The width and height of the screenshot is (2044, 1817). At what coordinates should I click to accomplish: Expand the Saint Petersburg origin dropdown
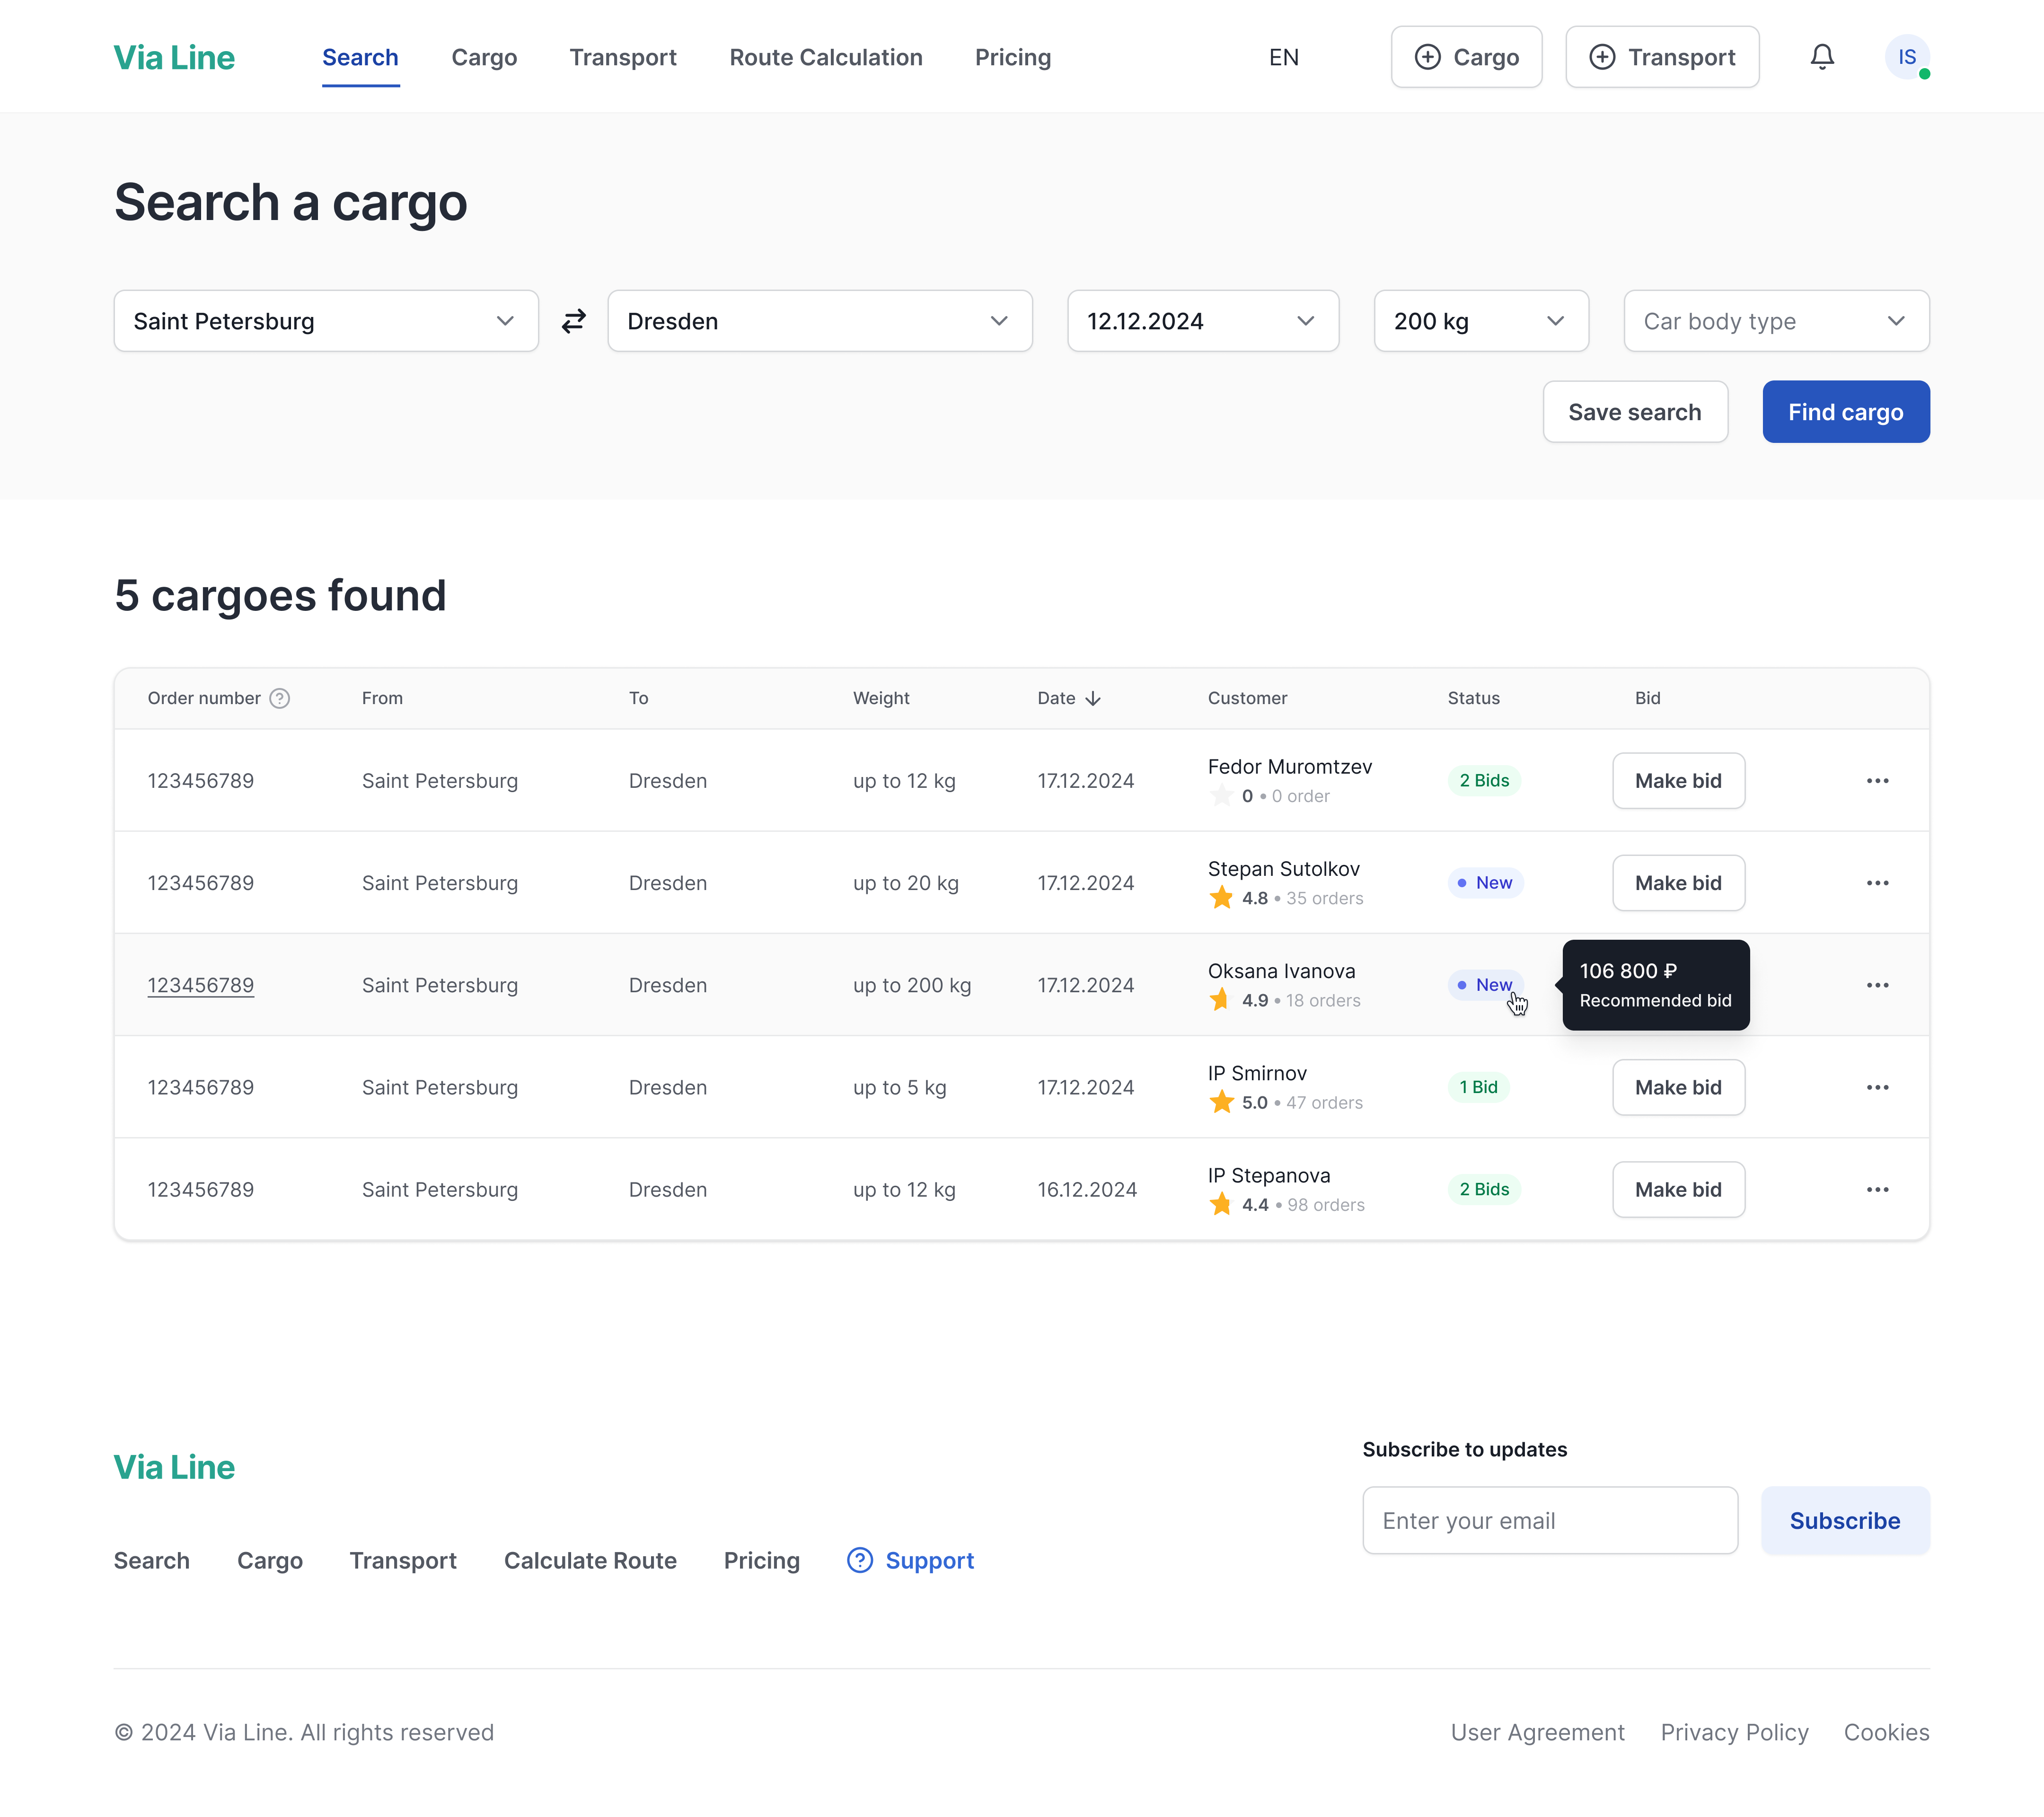pos(326,321)
